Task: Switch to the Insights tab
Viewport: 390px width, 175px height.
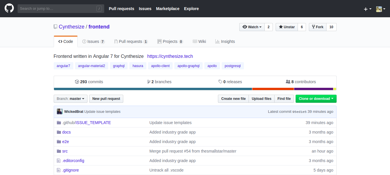Action: point(225,41)
